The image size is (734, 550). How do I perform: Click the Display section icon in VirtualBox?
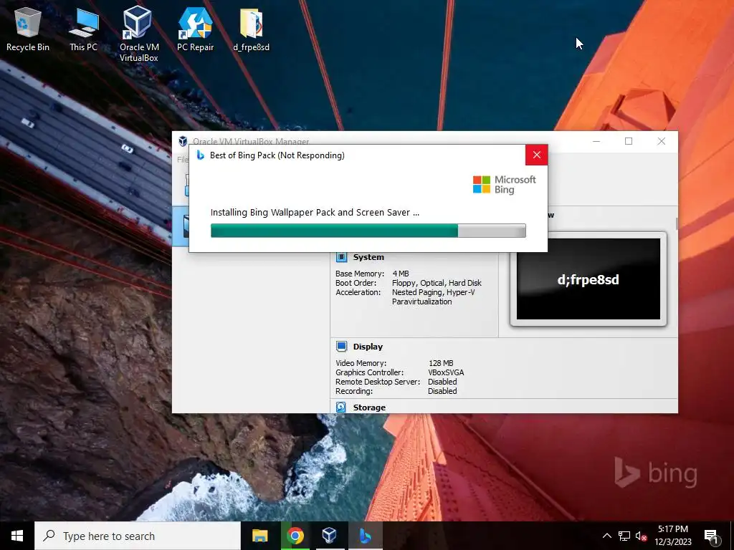341,347
